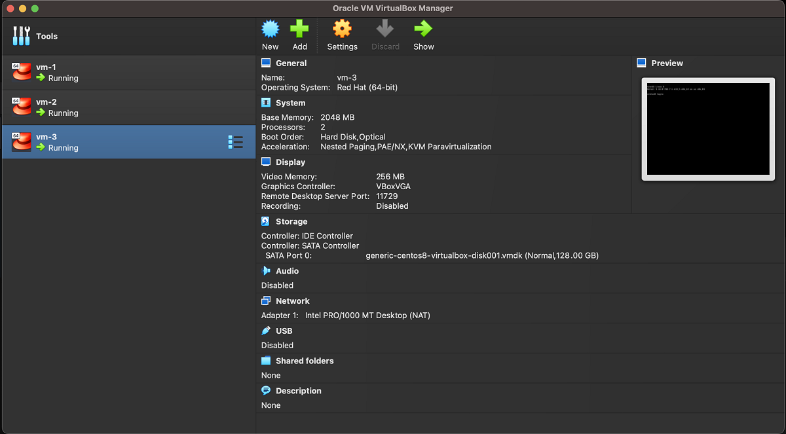Open the Shared folders heading link
The height and width of the screenshot is (434, 786).
click(x=305, y=361)
